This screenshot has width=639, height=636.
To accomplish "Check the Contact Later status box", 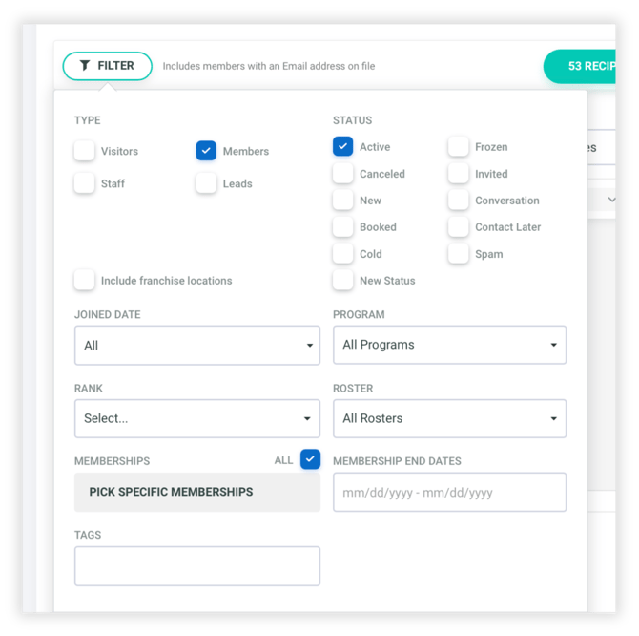I will coord(459,227).
